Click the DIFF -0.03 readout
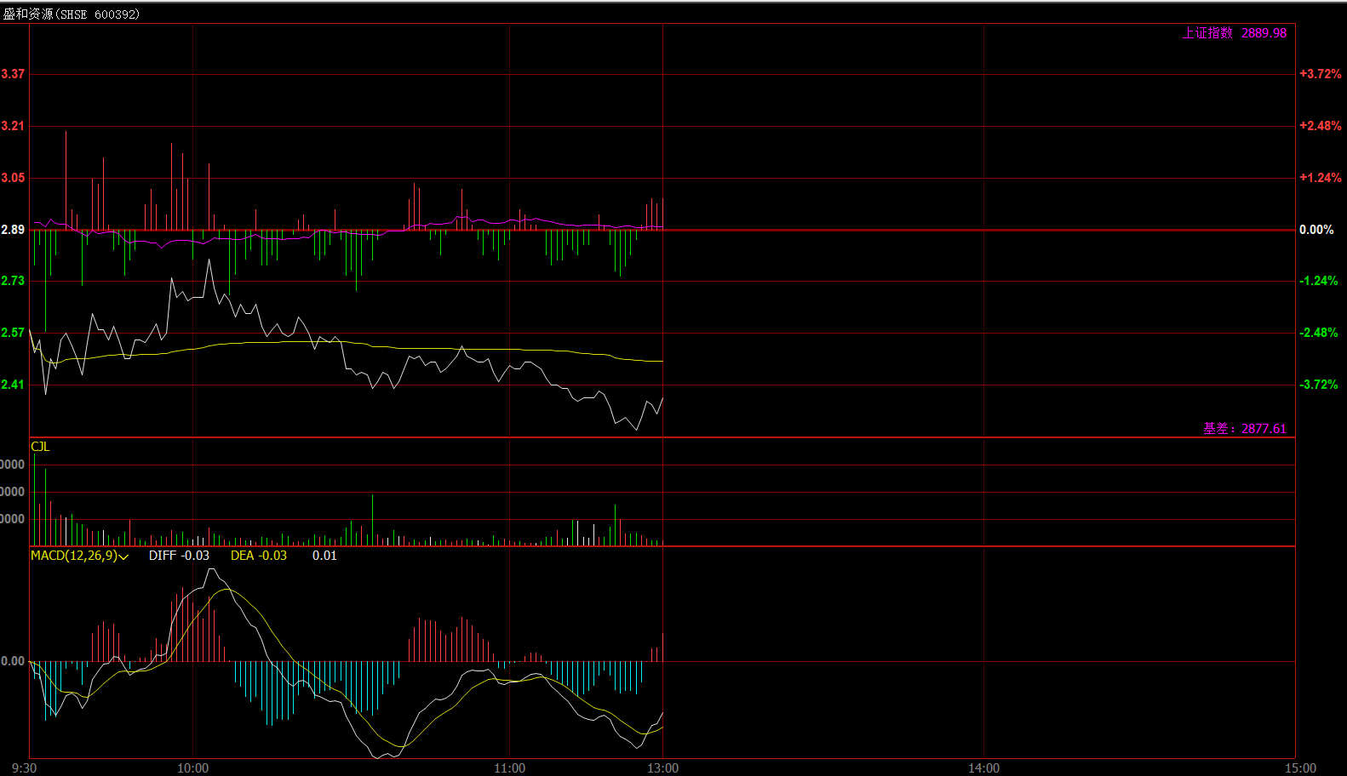 [179, 556]
